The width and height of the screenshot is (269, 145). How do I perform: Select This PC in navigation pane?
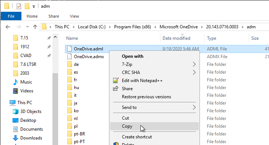point(24,102)
